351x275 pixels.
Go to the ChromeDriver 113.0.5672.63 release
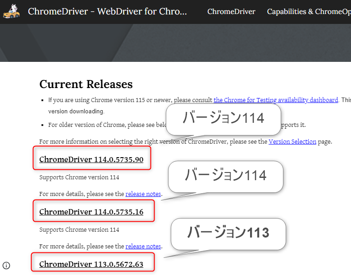pos(91,264)
